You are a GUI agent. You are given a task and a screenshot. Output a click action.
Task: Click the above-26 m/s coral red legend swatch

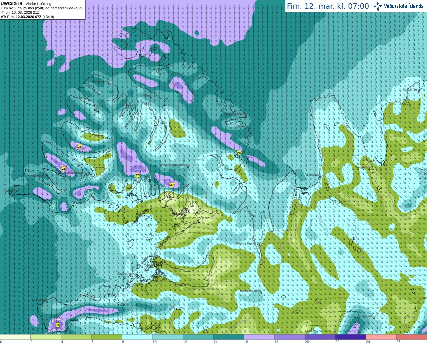[x=412, y=337]
